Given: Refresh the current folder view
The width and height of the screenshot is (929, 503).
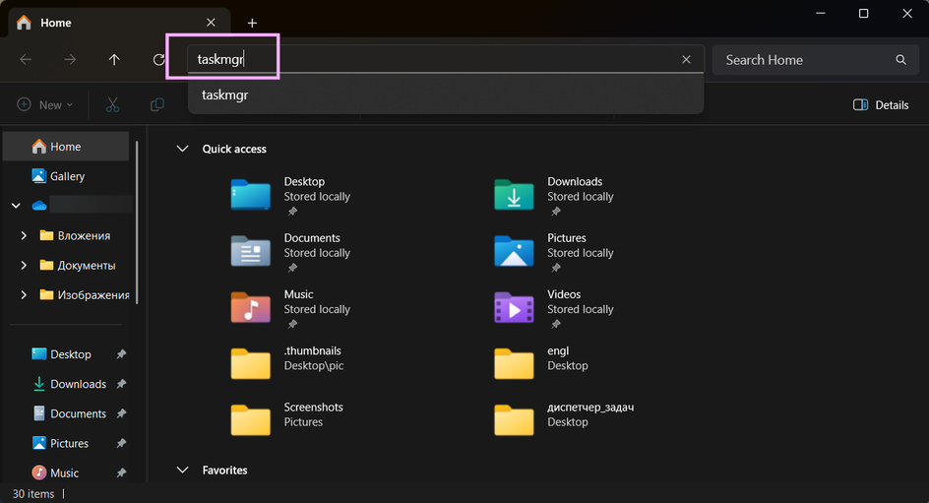Looking at the screenshot, I should tap(158, 59).
